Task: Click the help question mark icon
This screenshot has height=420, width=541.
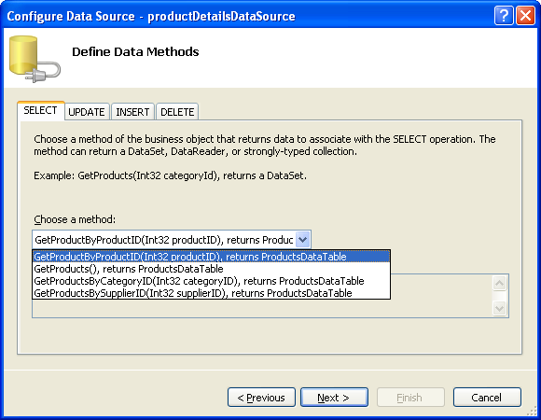Action: pyautogui.click(x=504, y=16)
